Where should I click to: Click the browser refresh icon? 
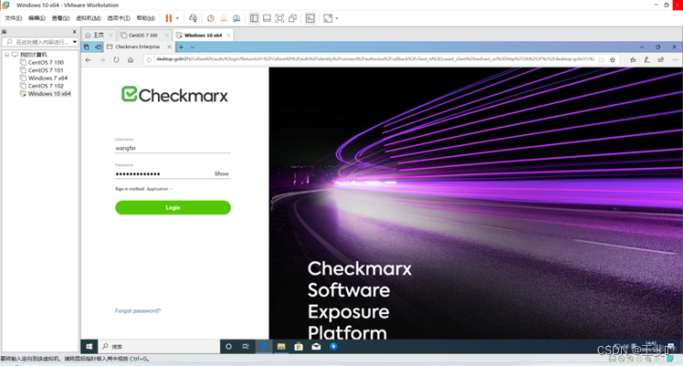(116, 60)
